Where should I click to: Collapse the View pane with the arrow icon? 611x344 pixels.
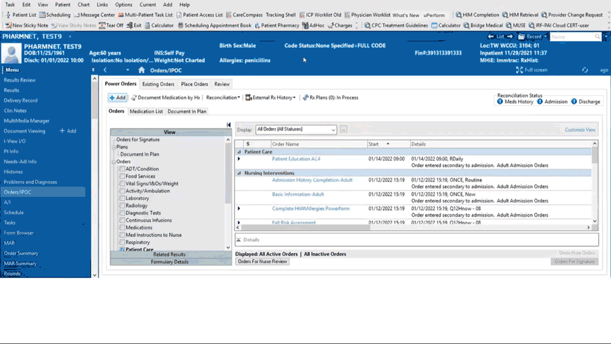coord(228,125)
